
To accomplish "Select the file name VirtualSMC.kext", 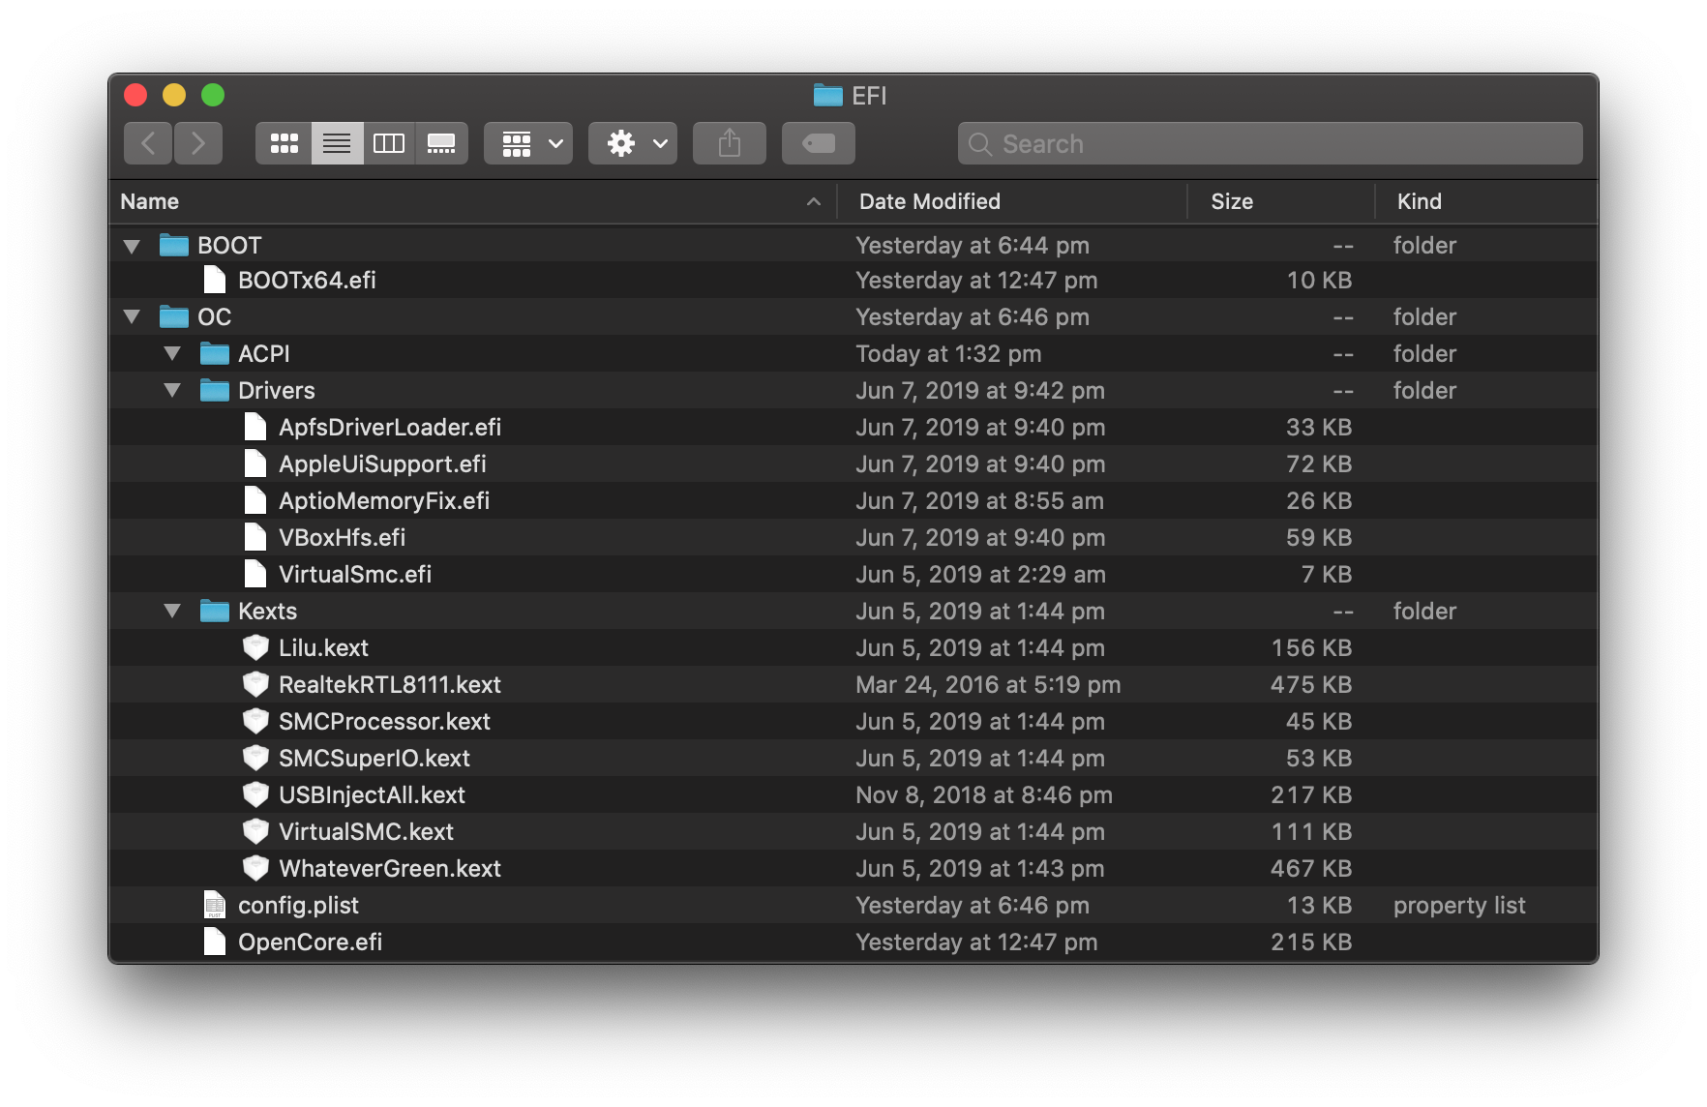I will click(x=366, y=832).
